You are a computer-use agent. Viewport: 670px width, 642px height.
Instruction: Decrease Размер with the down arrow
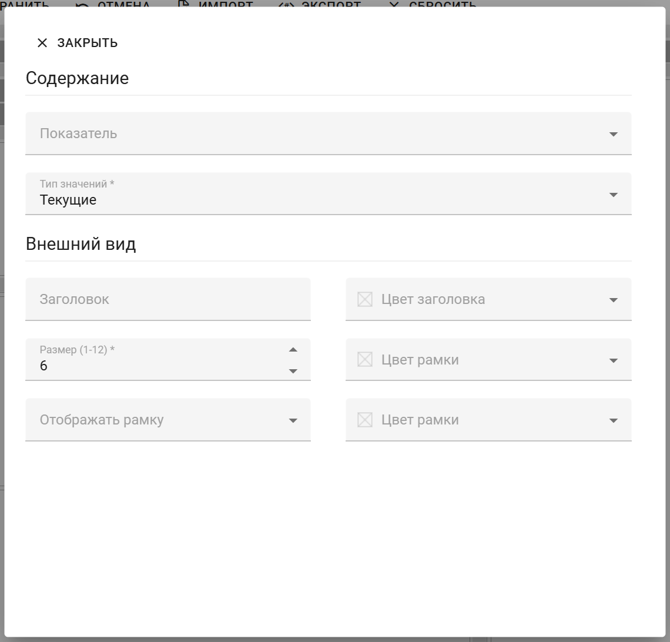[x=293, y=371]
